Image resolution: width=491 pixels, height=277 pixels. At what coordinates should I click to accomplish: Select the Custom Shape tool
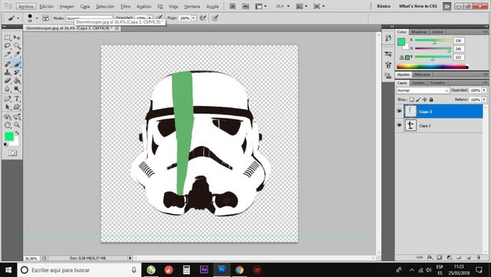click(x=17, y=107)
